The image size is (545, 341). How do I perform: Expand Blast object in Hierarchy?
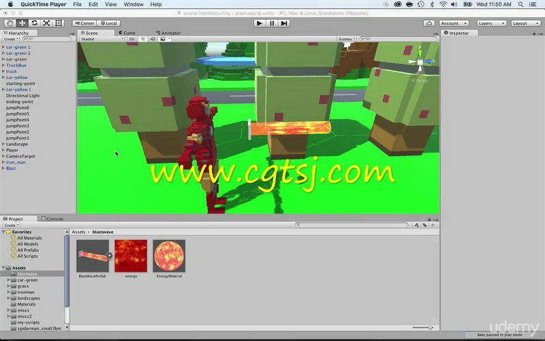(3, 168)
